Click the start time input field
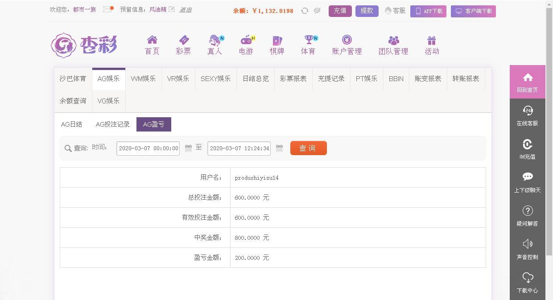The width and height of the screenshot is (553, 300). coord(148,148)
